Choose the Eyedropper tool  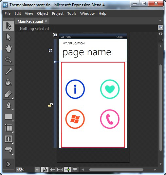tap(9, 71)
